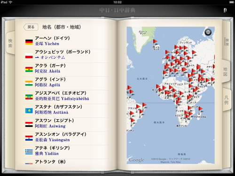Select the アテネ（ギリシア）entry
235x176 pixels.
tap(66, 152)
